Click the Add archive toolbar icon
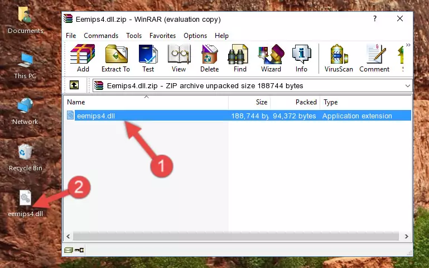This screenshot has height=268, width=429. [x=83, y=58]
